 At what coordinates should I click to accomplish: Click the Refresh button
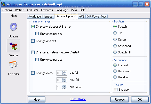[x=120, y=99]
